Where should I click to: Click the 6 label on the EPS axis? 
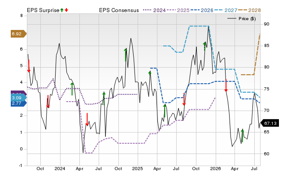point(22,49)
